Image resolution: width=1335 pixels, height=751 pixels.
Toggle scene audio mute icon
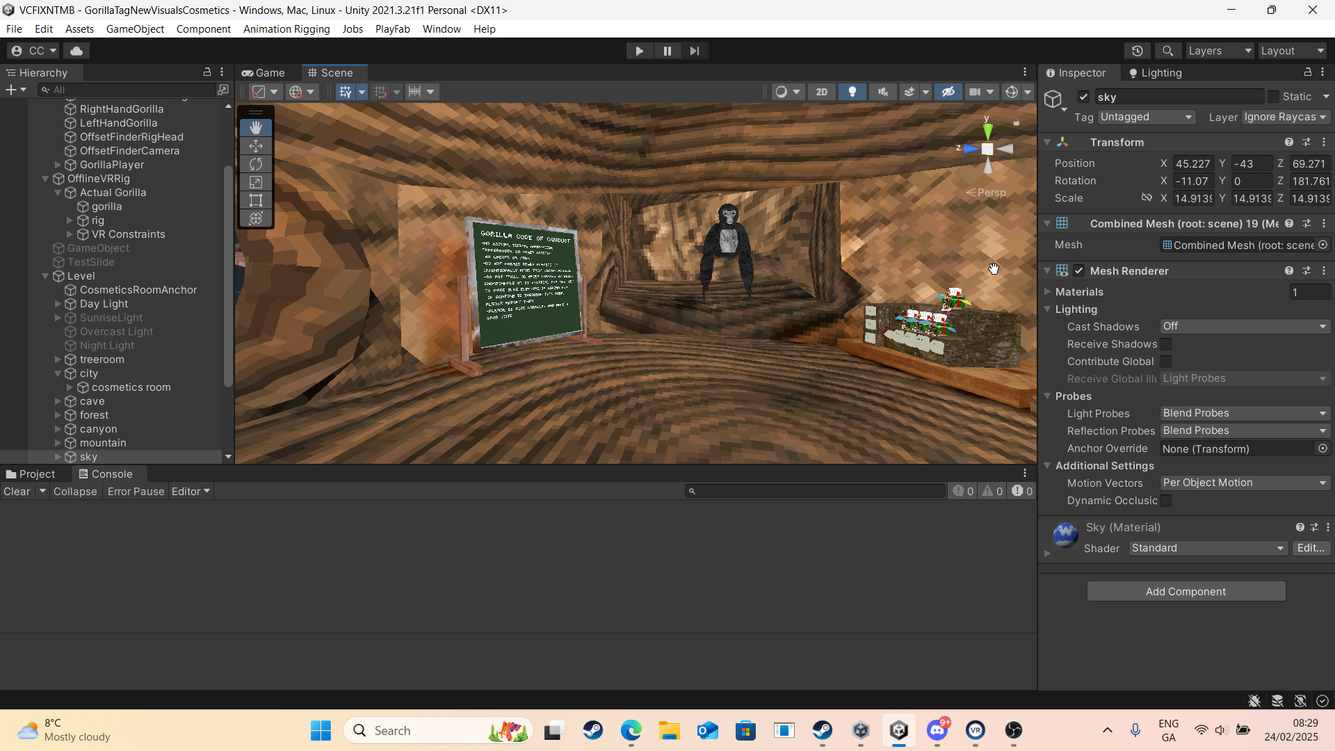pyautogui.click(x=882, y=92)
